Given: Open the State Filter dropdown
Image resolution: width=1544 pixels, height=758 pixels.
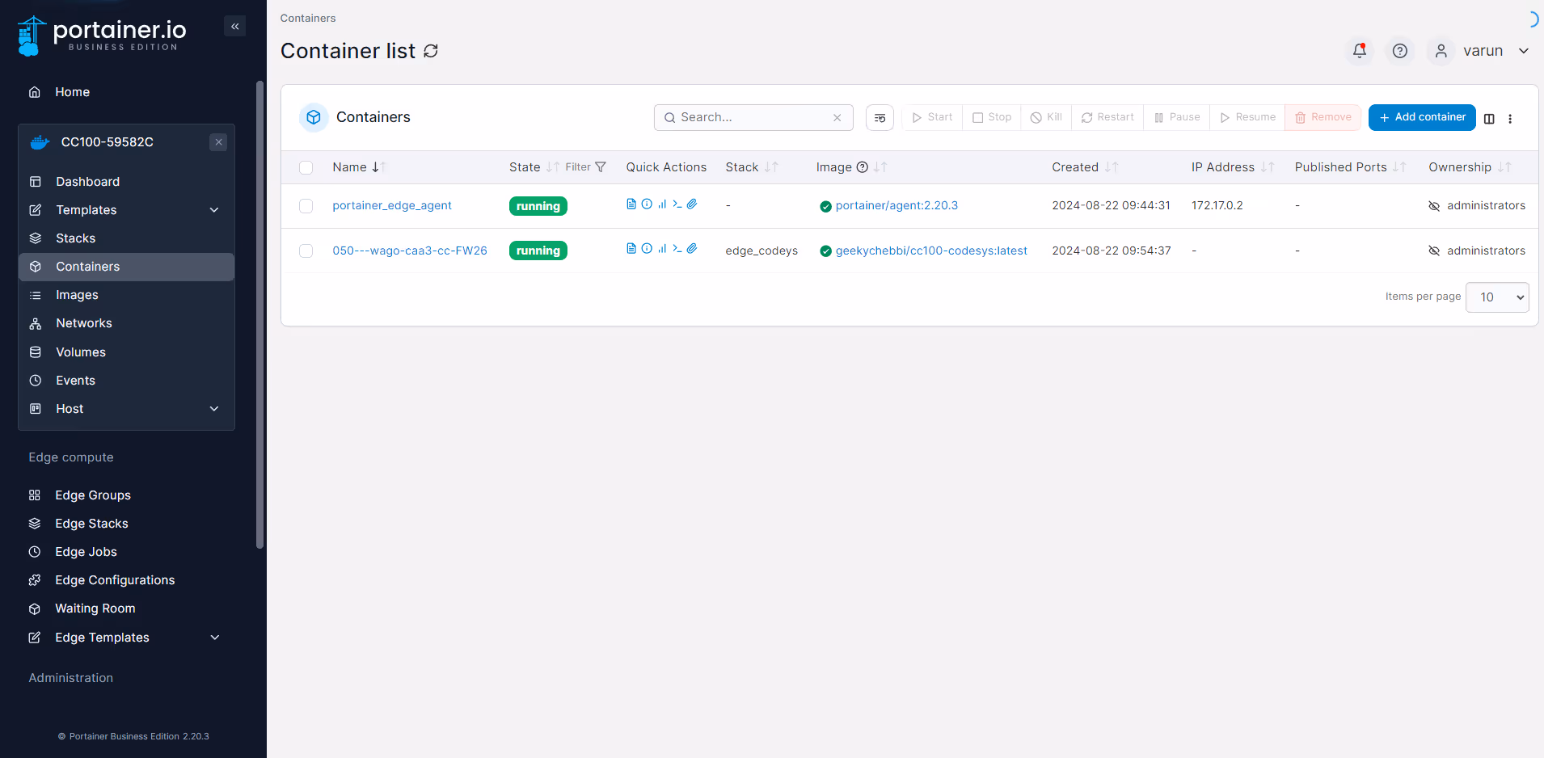Looking at the screenshot, I should point(585,167).
